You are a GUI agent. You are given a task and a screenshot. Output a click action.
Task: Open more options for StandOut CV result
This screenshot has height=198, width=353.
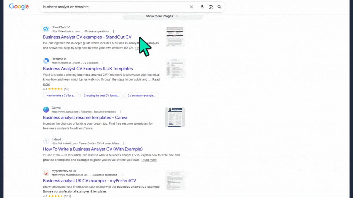pyautogui.click(x=113, y=31)
